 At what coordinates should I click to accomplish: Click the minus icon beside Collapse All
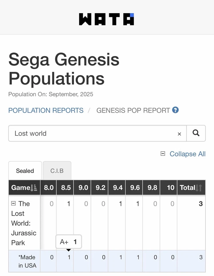tap(163, 154)
